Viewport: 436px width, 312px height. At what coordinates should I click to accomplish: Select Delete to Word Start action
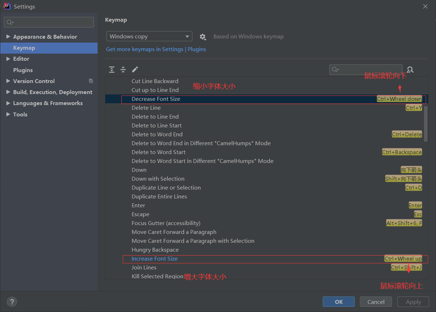pos(265,152)
